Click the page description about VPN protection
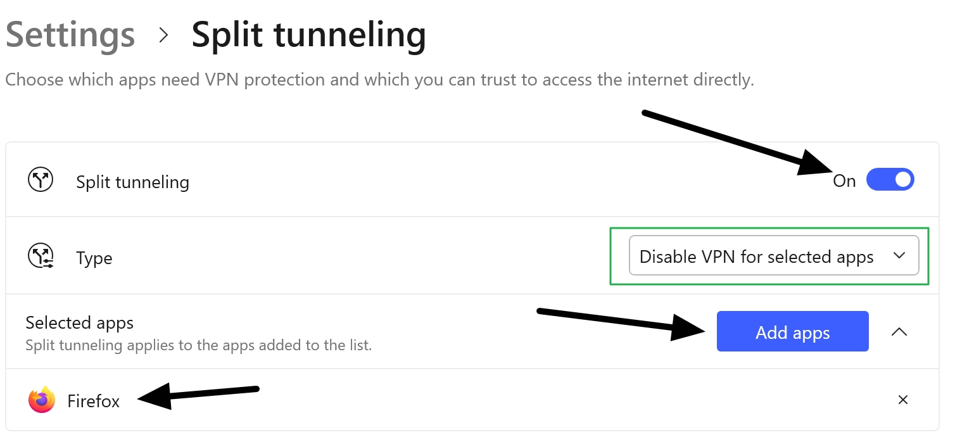955x437 pixels. click(x=379, y=80)
